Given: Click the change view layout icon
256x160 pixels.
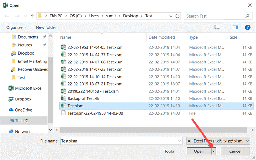Looking at the screenshot, I should click(x=217, y=27).
